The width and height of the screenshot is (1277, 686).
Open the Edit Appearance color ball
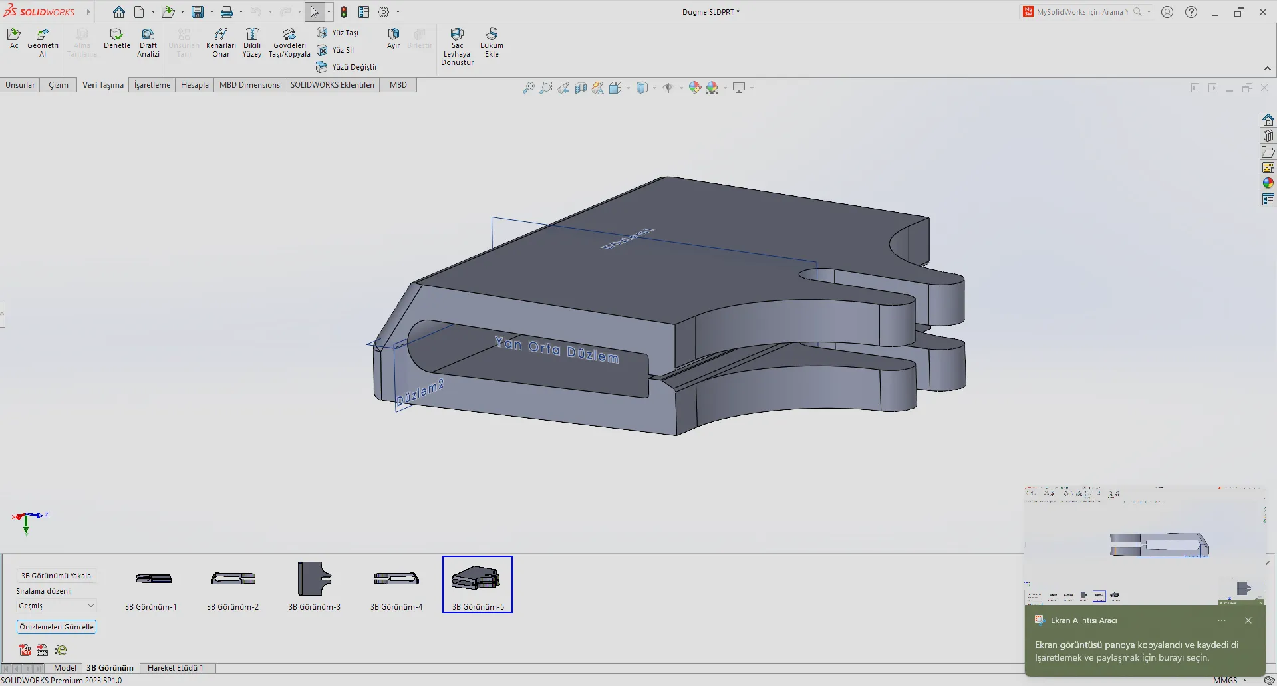(695, 88)
